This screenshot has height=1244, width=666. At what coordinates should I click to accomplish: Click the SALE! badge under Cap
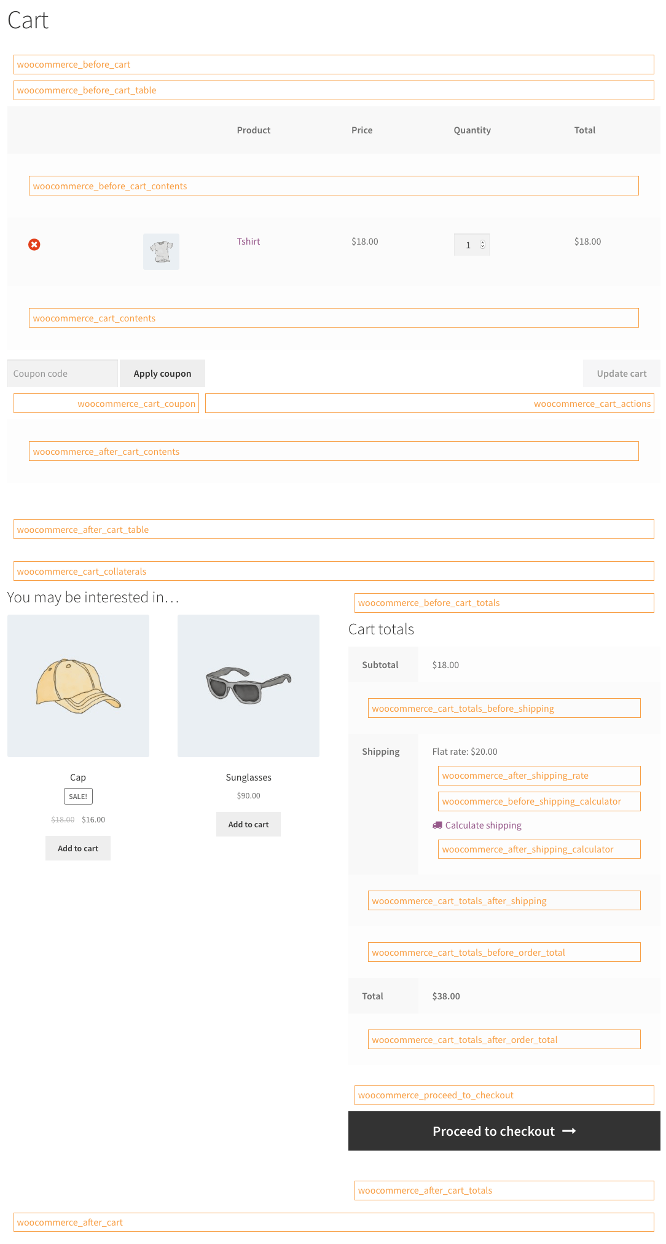tap(78, 797)
